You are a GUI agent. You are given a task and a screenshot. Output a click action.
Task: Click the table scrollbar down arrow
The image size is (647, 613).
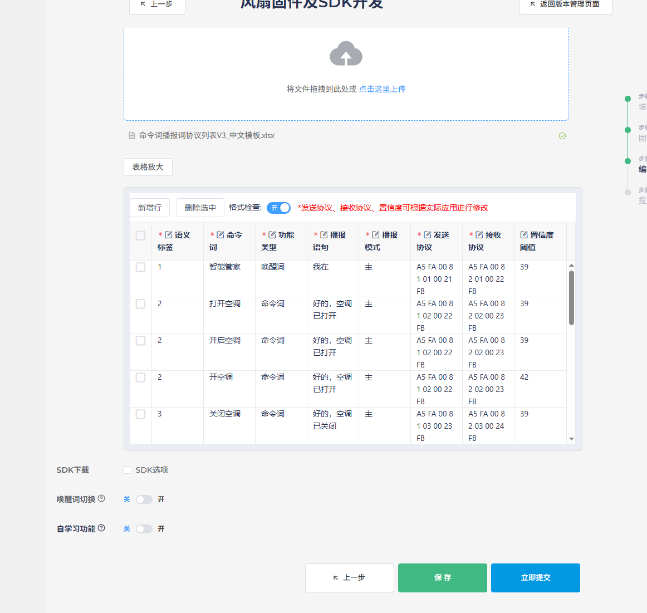tap(571, 439)
